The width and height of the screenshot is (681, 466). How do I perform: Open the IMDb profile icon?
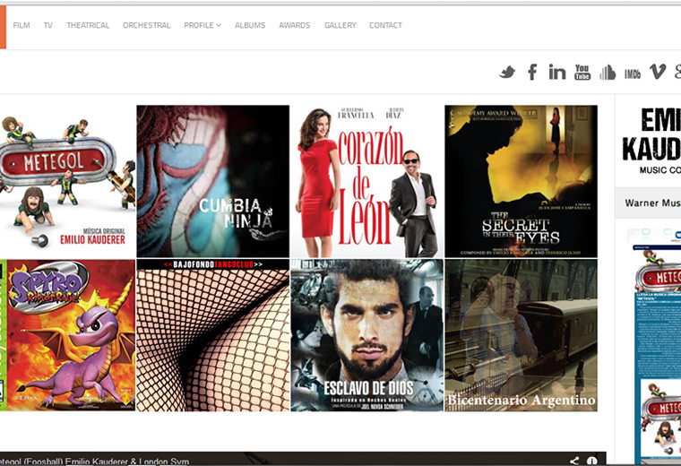coord(633,73)
